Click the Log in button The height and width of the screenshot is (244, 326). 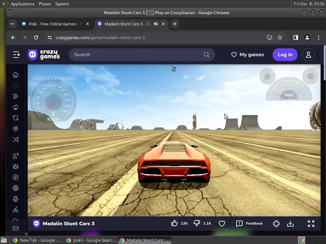point(285,55)
